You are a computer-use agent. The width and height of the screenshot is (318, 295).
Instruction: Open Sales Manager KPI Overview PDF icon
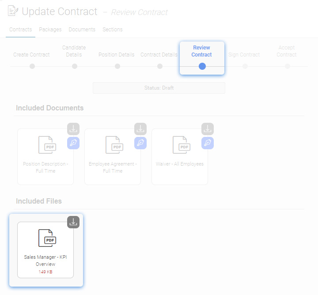pos(47,238)
